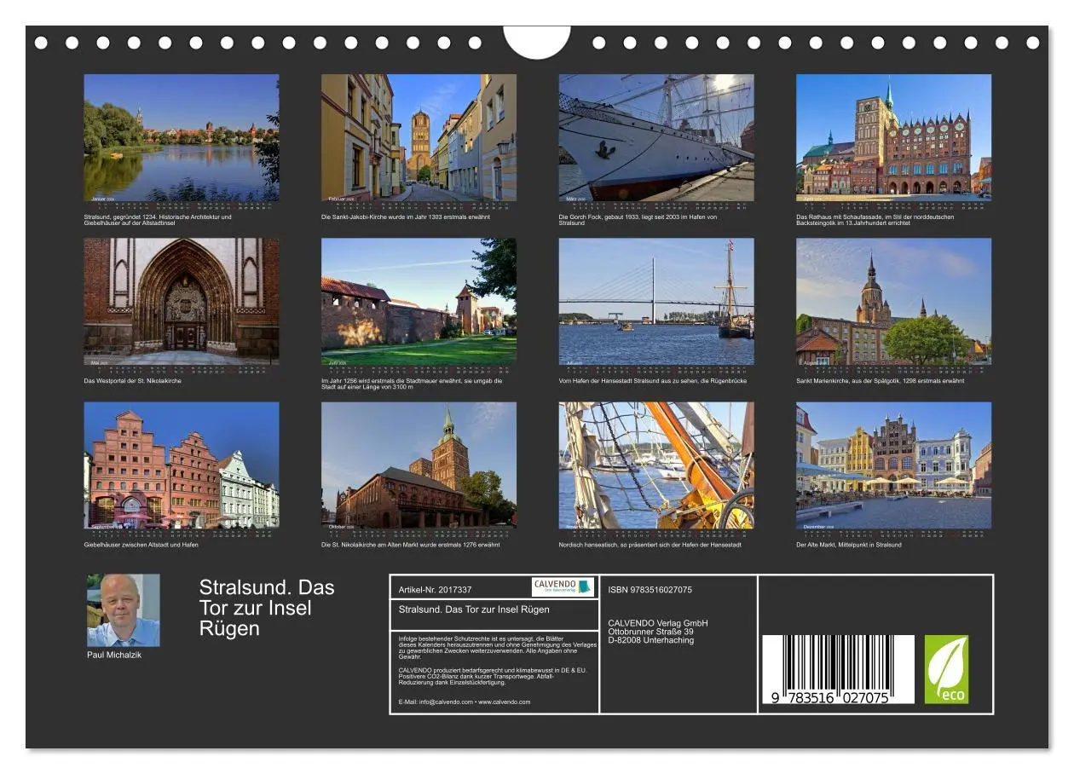This screenshot has height=774, width=1074.
Task: Open the Giebelhäuser gabled houses thumbnail
Action: [x=182, y=465]
